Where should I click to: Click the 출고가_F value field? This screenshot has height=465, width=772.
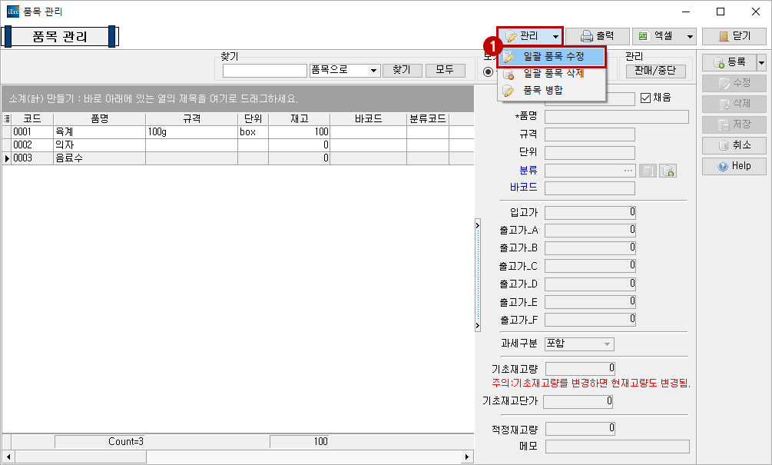[x=590, y=320]
